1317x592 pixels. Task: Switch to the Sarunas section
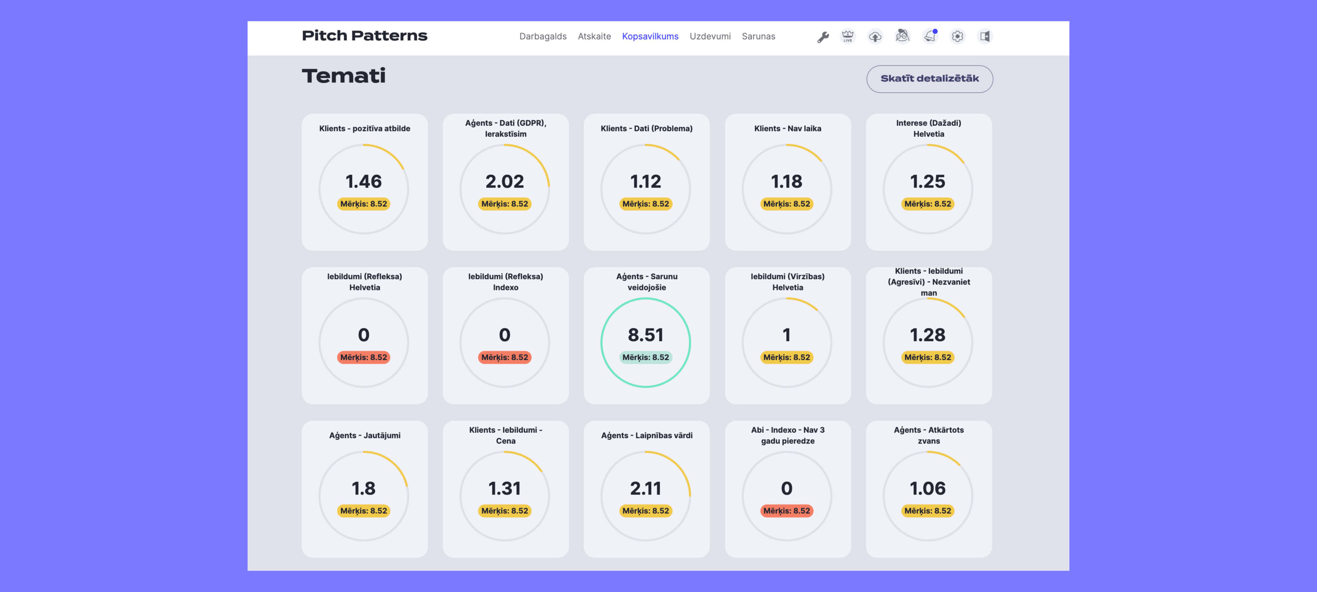(x=759, y=36)
